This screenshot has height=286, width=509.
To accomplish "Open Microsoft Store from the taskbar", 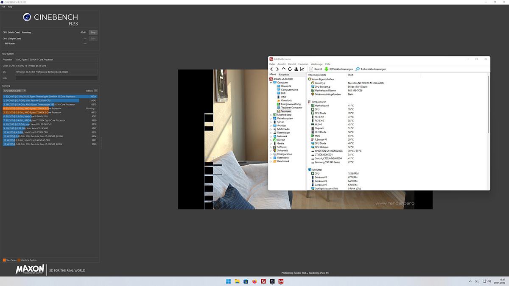I will [246, 281].
